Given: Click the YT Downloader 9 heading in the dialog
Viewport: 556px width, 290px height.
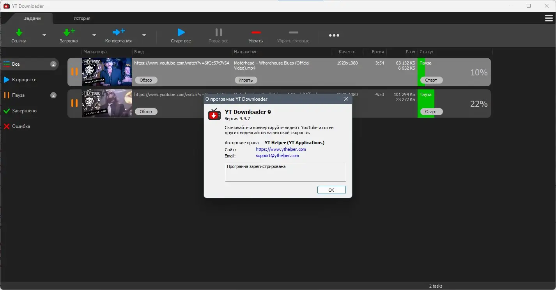Looking at the screenshot, I should pyautogui.click(x=248, y=112).
